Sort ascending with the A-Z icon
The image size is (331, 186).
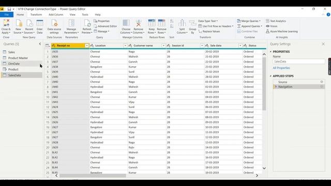tap(172, 21)
